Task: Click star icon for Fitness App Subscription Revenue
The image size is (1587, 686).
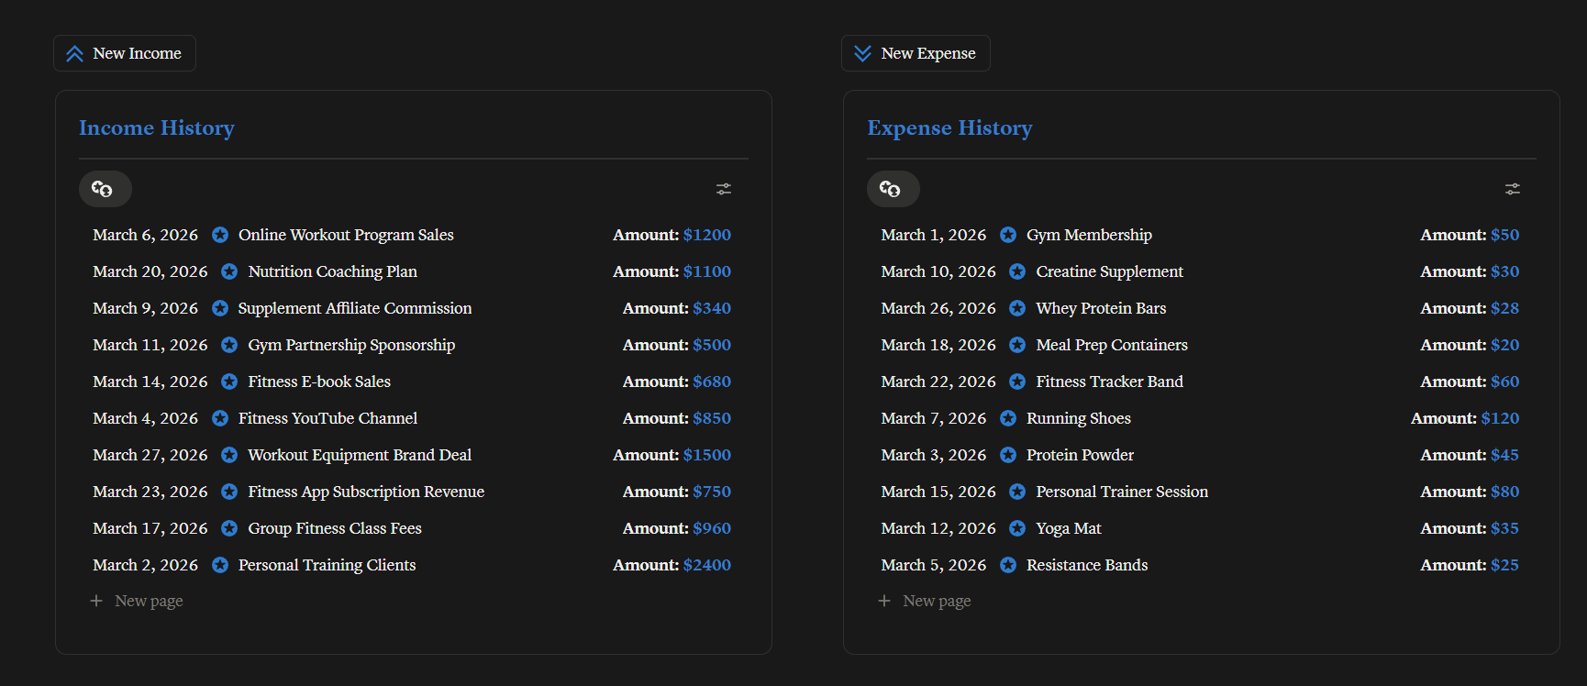Action: pyautogui.click(x=229, y=492)
